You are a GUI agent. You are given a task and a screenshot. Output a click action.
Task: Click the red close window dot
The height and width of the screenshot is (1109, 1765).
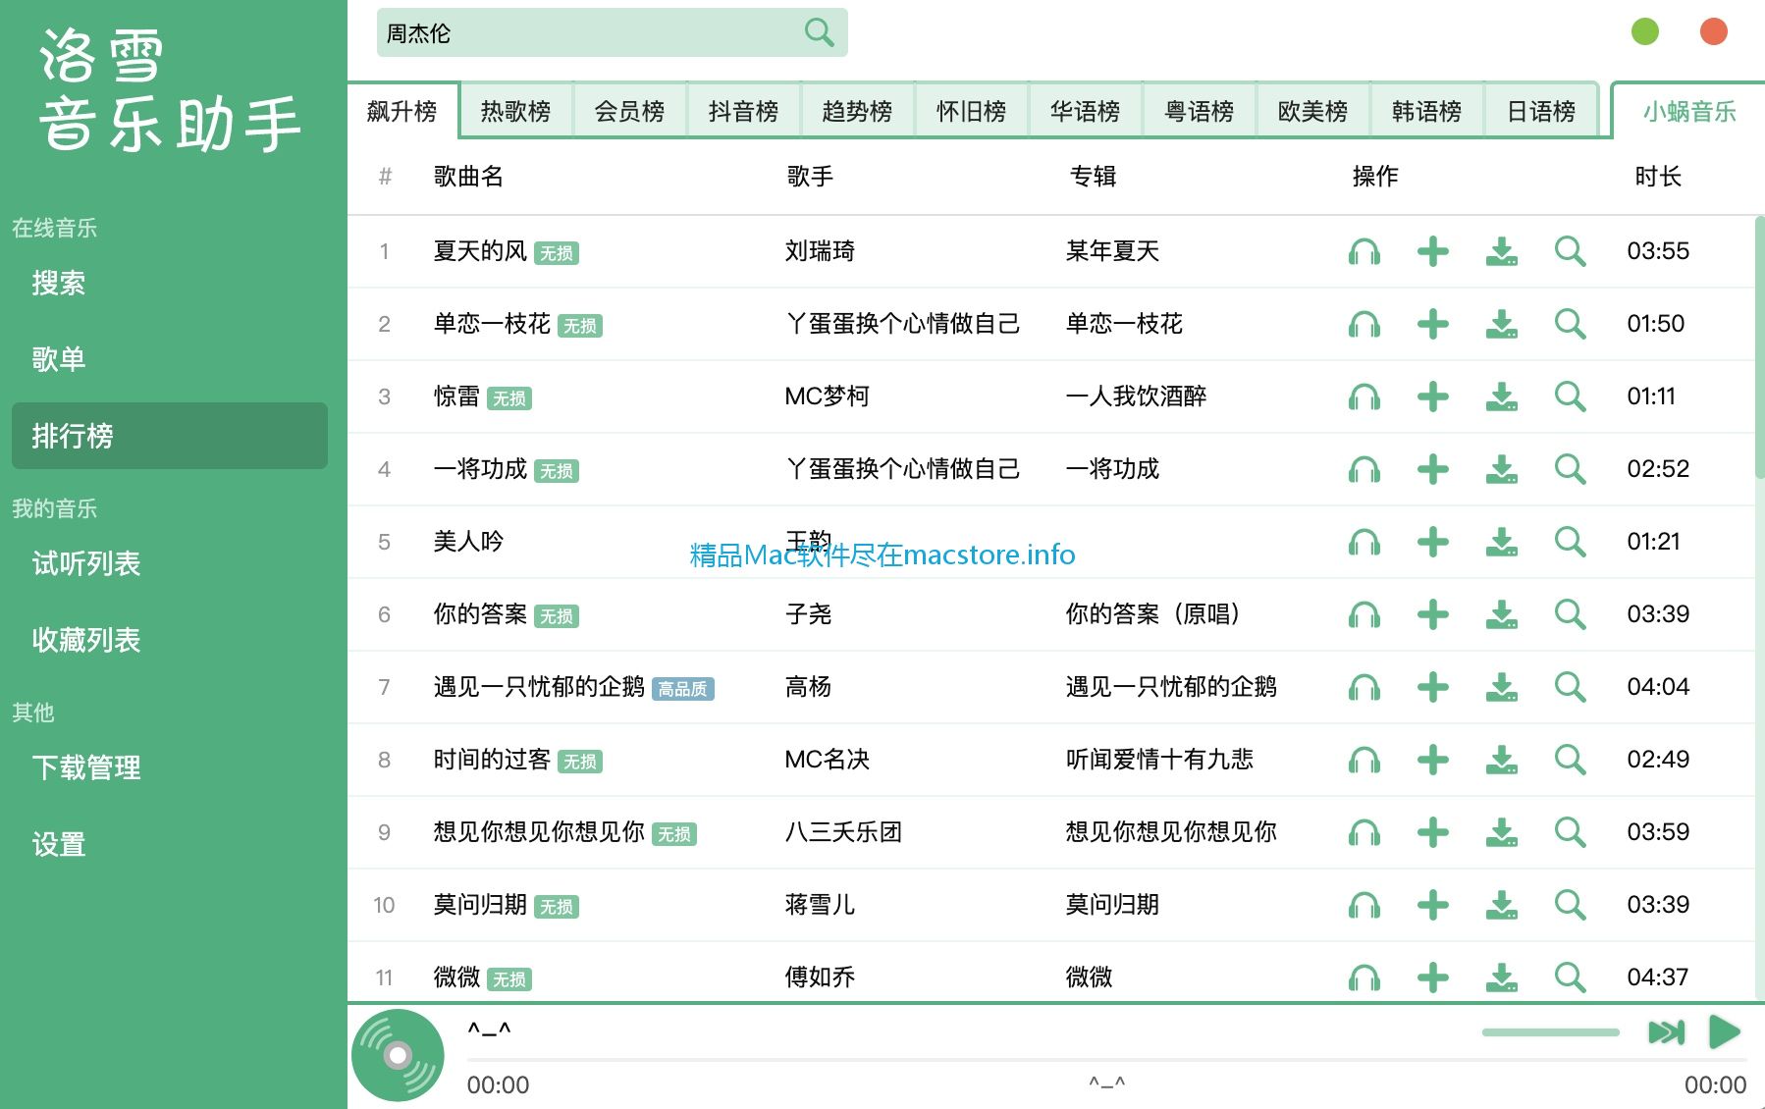coord(1714,31)
